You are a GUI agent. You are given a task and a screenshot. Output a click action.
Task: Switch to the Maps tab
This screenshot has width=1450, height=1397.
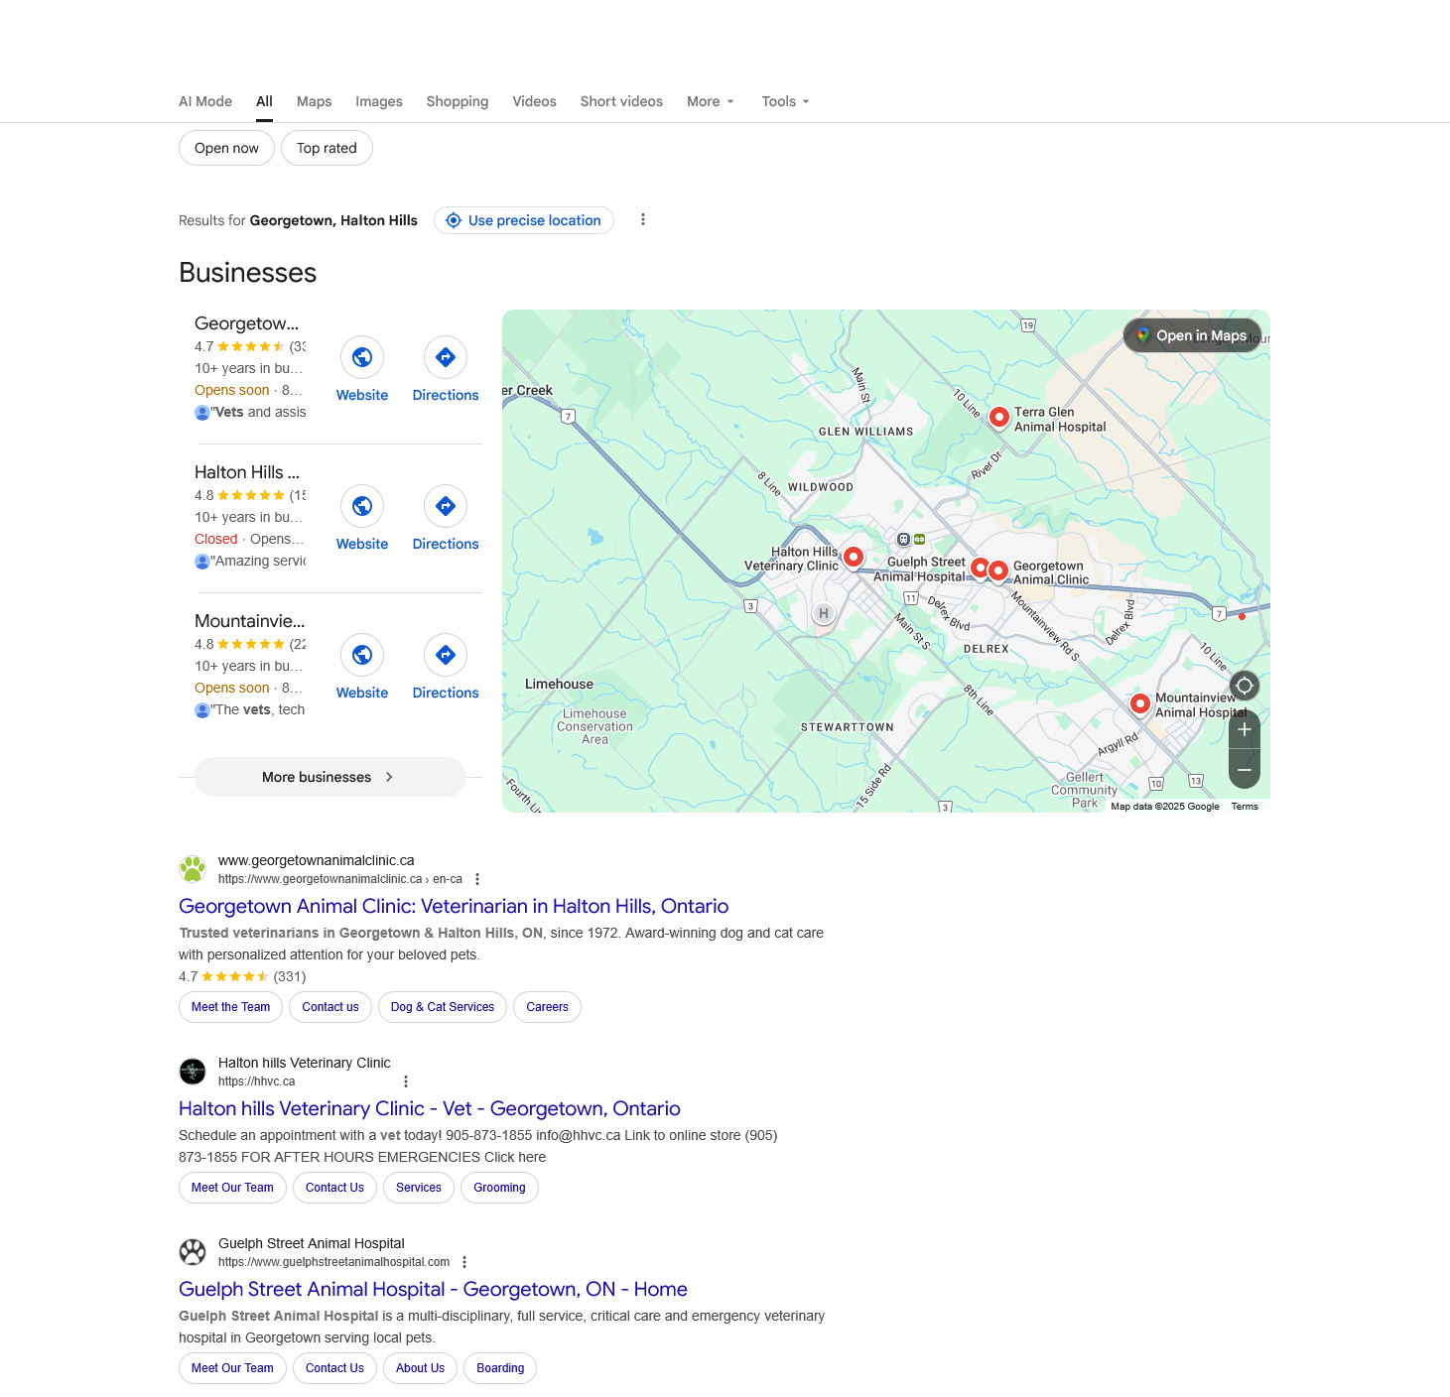tap(314, 101)
